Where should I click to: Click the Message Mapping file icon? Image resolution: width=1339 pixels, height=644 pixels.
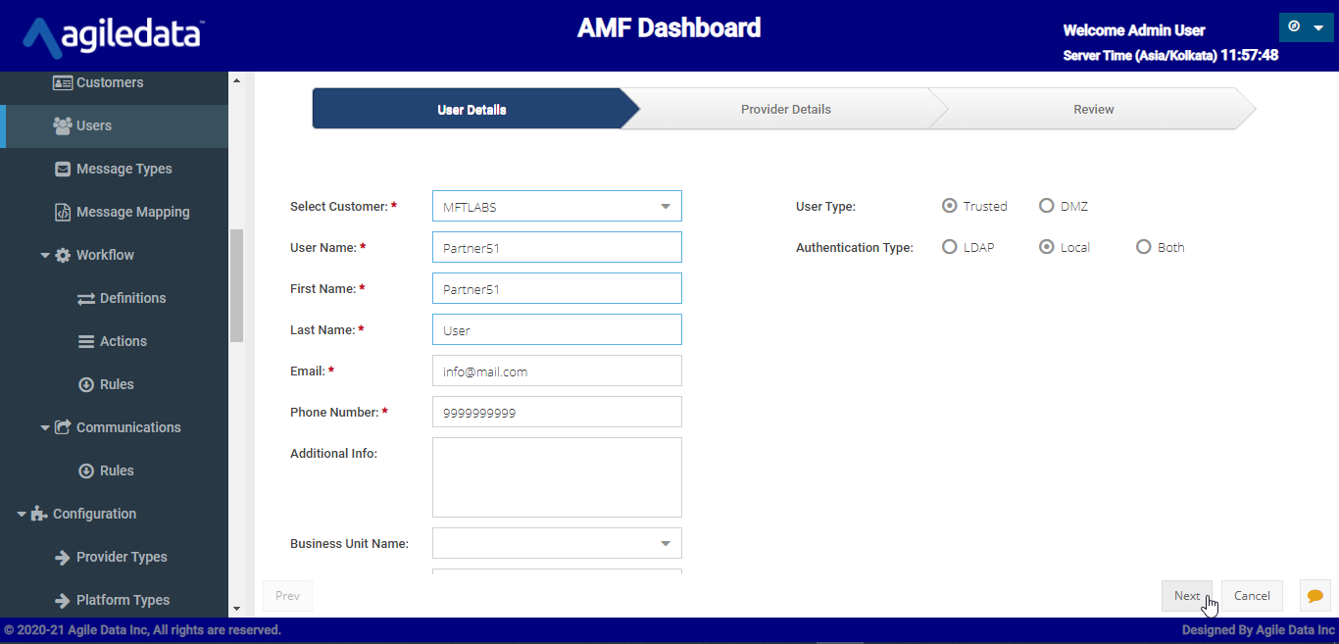[63, 212]
